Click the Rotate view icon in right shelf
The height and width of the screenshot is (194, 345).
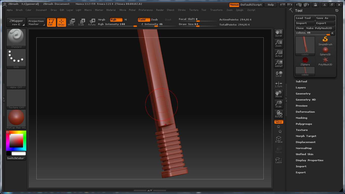pos(279,114)
